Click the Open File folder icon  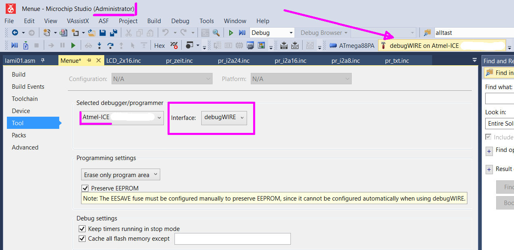coord(92,33)
